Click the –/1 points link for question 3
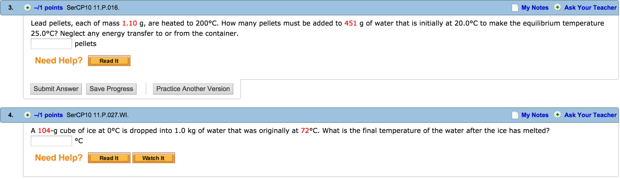This screenshot has width=620, height=179. [x=49, y=8]
